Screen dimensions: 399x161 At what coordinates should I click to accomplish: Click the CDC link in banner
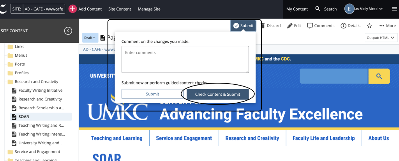(x=285, y=59)
